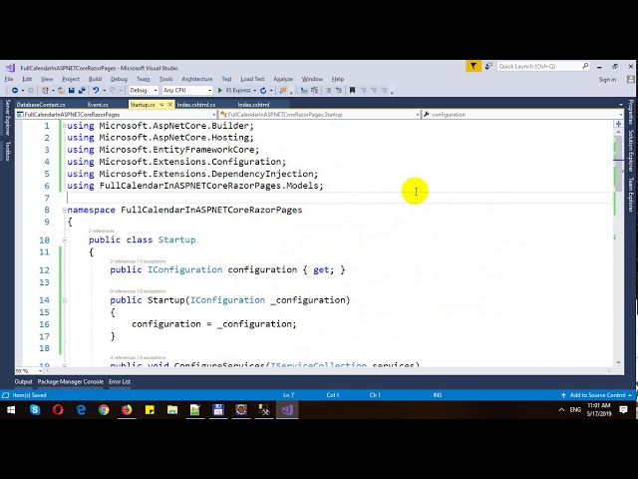
Task: Close the Startup.cs tab
Action: (x=170, y=105)
